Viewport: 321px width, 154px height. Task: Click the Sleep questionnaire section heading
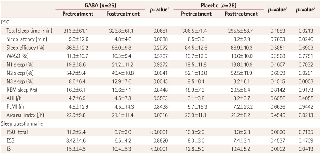[x=19, y=124]
